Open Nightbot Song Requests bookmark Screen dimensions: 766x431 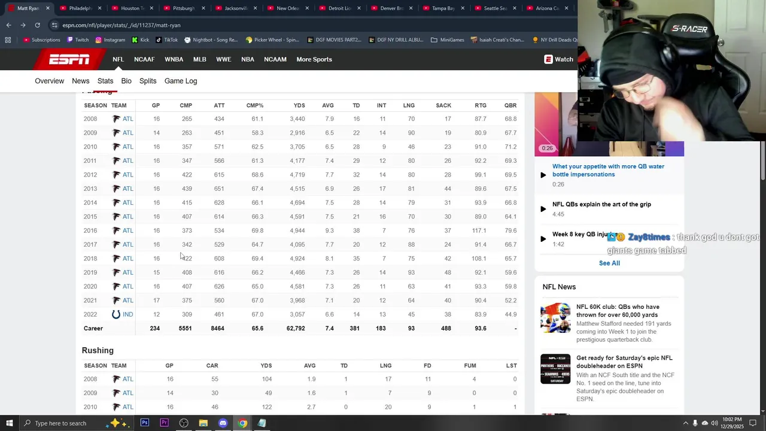(x=211, y=40)
